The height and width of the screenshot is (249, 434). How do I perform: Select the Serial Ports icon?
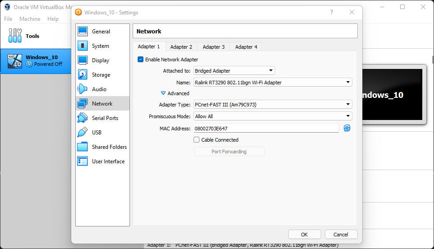(83, 118)
